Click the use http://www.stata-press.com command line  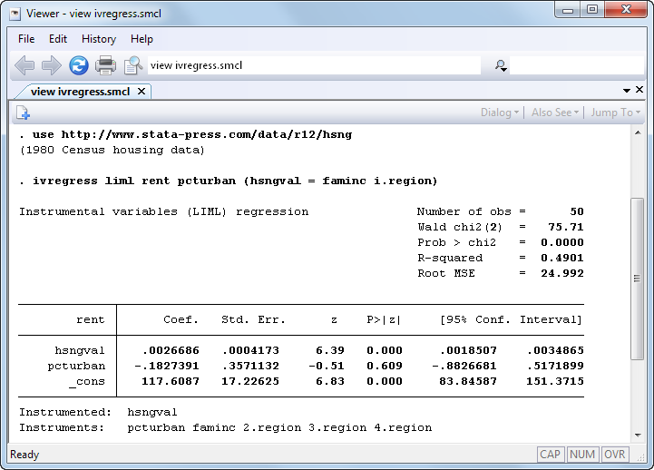pos(186,134)
